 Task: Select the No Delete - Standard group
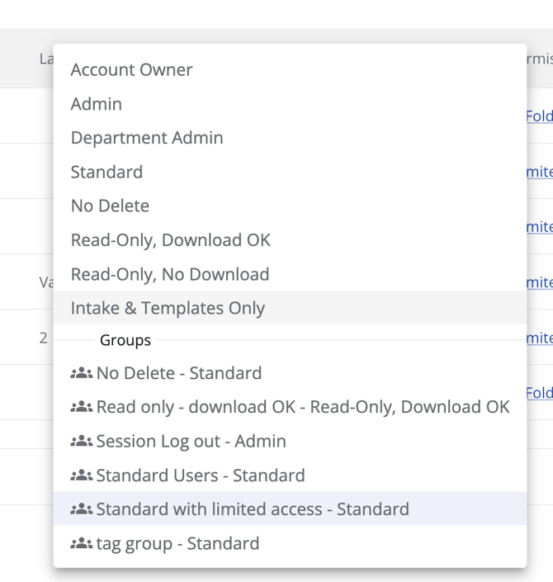(179, 373)
